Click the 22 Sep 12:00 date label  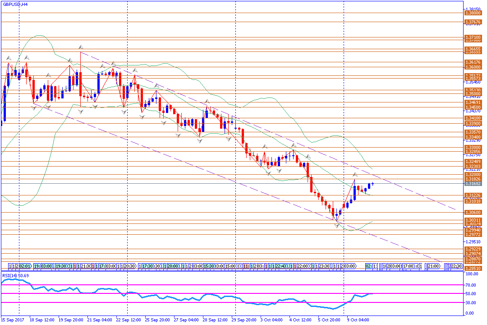129,320
